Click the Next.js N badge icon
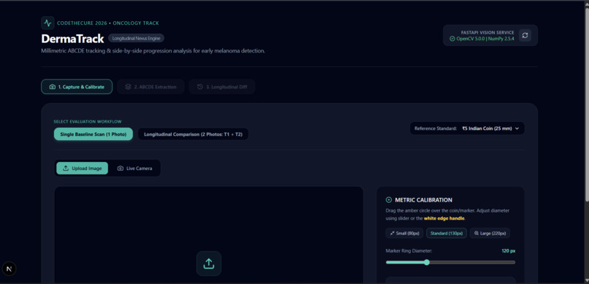Viewport: 589px width, 284px height. tap(9, 269)
